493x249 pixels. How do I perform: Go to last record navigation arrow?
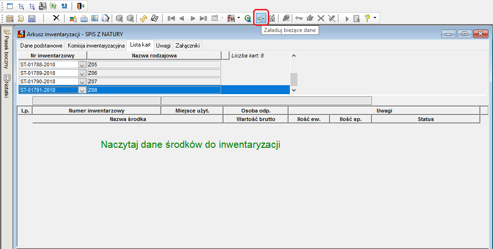coord(204,18)
